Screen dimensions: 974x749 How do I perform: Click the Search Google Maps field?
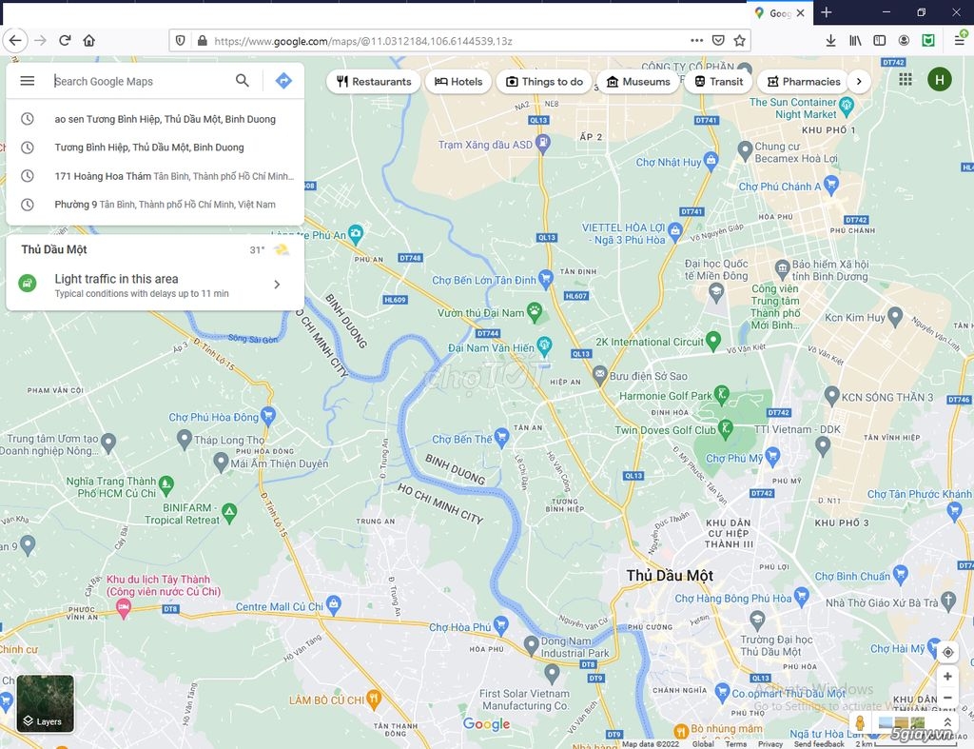(140, 81)
